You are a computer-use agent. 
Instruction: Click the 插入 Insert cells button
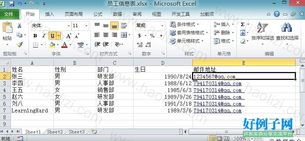click(x=224, y=25)
